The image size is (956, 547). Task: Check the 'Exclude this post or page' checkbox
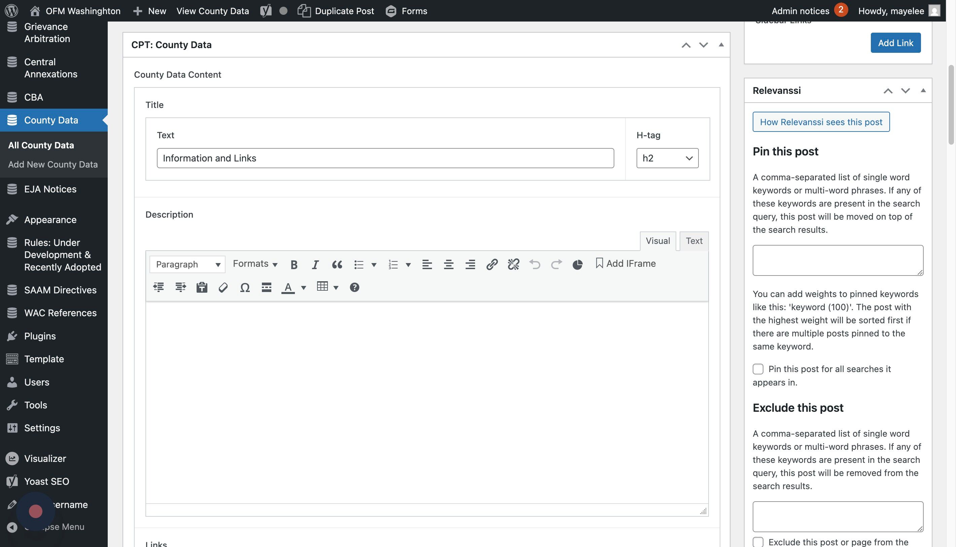point(758,542)
